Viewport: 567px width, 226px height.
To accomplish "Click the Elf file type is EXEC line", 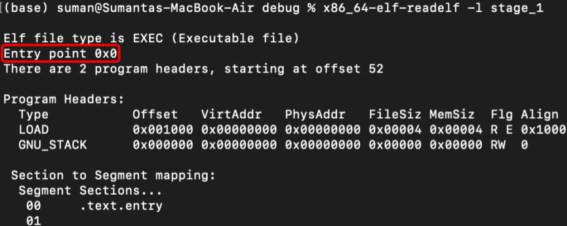I will (x=151, y=38).
